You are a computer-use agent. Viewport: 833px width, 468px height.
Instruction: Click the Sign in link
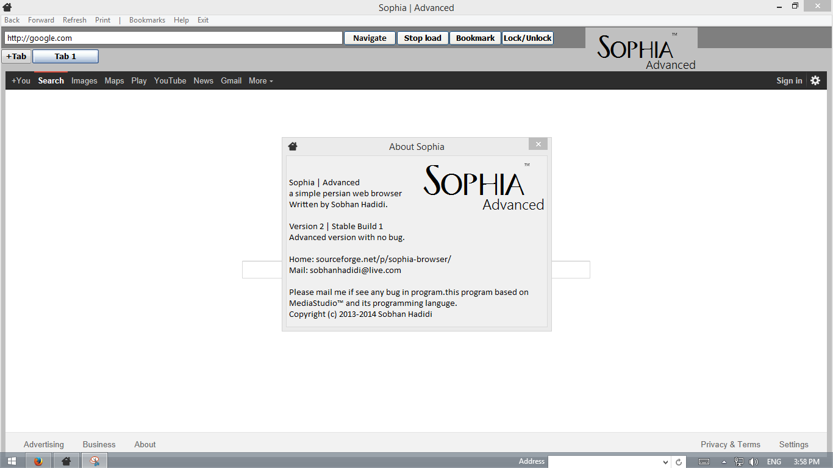pyautogui.click(x=788, y=80)
